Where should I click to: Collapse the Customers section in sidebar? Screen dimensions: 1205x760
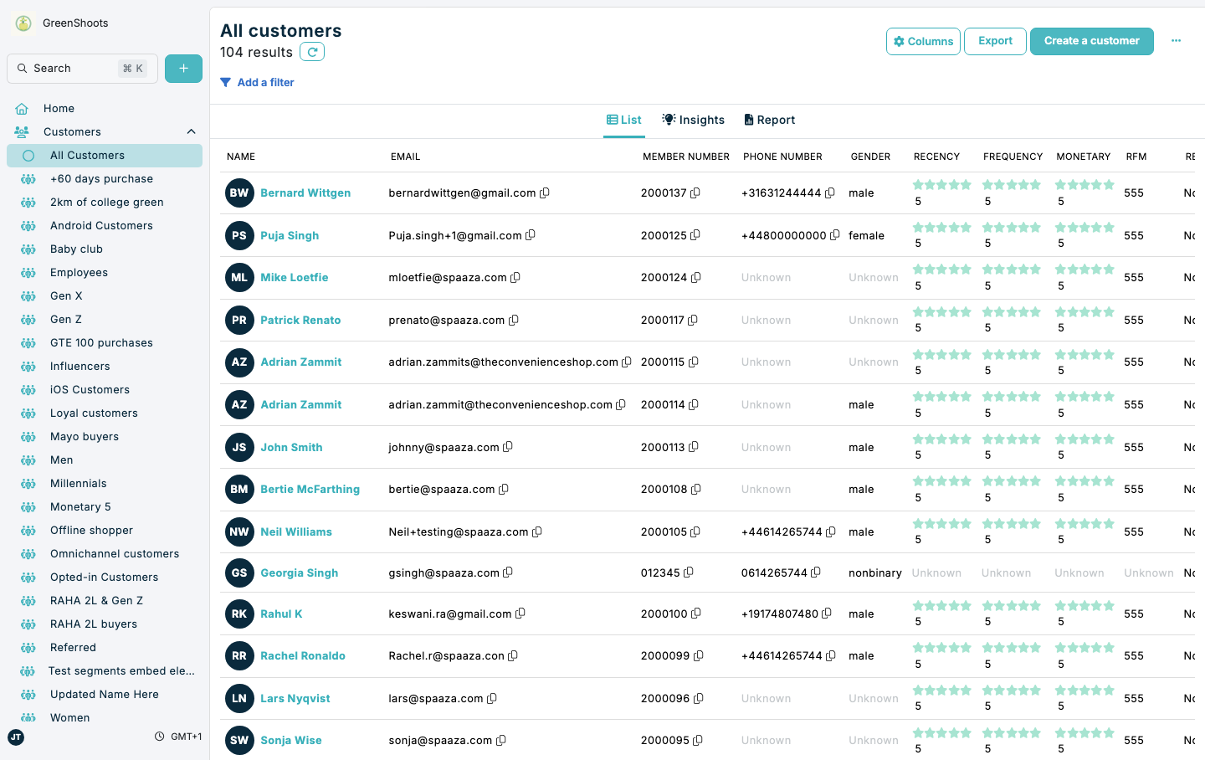coord(191,131)
